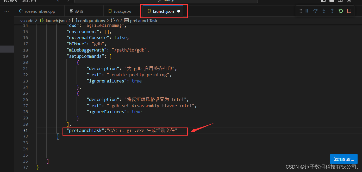Toggle the secondary sidebar visibility
Viewport: 362px width, 172px height.
click(340, 1)
